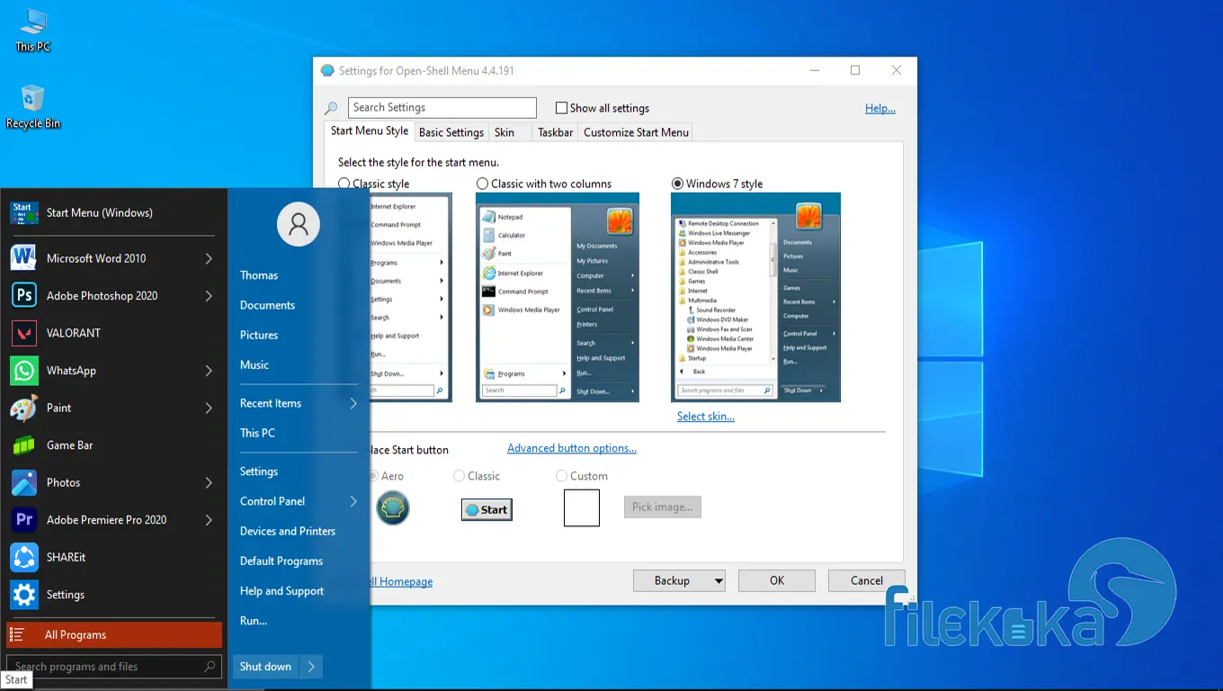This screenshot has height=691, width=1223.
Task: Switch to Basic Settings tab
Action: coord(451,132)
